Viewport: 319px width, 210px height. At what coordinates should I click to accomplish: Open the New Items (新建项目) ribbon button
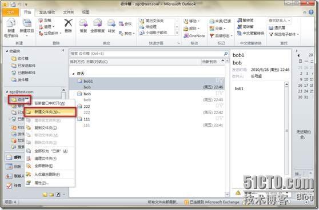(27, 28)
